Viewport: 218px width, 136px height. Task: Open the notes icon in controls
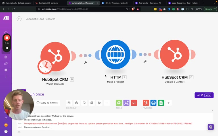84,103
